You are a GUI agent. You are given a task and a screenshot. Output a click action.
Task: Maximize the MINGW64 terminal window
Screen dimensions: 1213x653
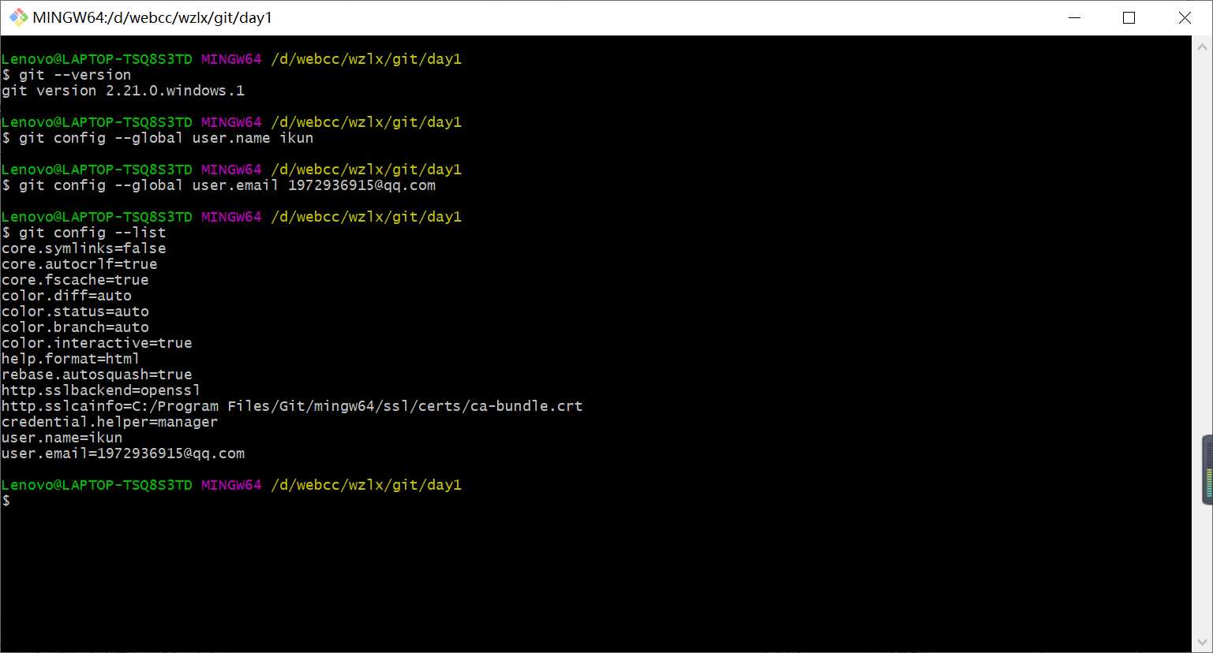coord(1129,17)
